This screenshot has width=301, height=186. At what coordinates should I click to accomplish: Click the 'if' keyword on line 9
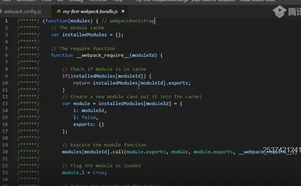coord(65,76)
